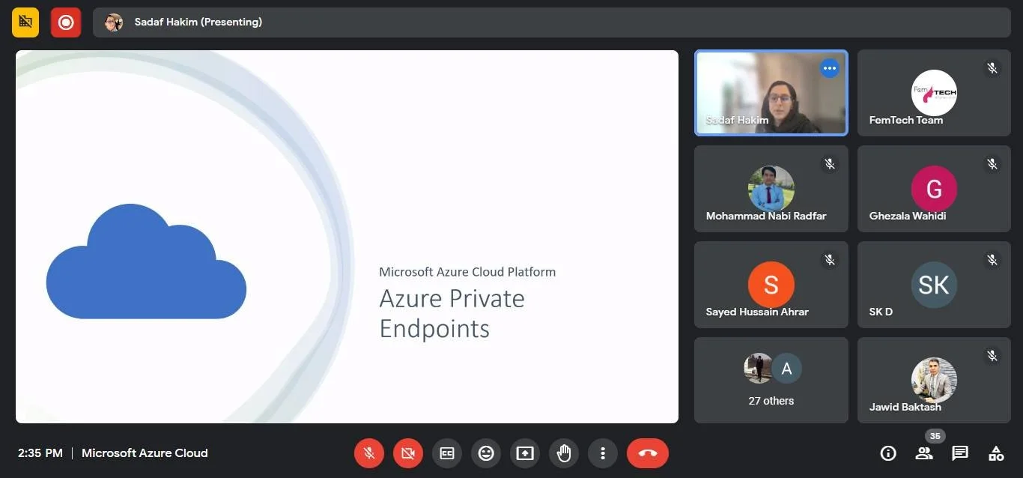Open options on Sadaf Hakim's video tile

coord(829,68)
